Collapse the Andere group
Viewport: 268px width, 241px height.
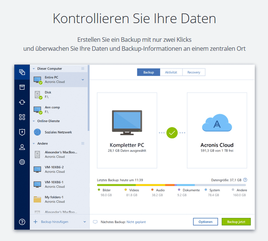pyautogui.click(x=34, y=144)
